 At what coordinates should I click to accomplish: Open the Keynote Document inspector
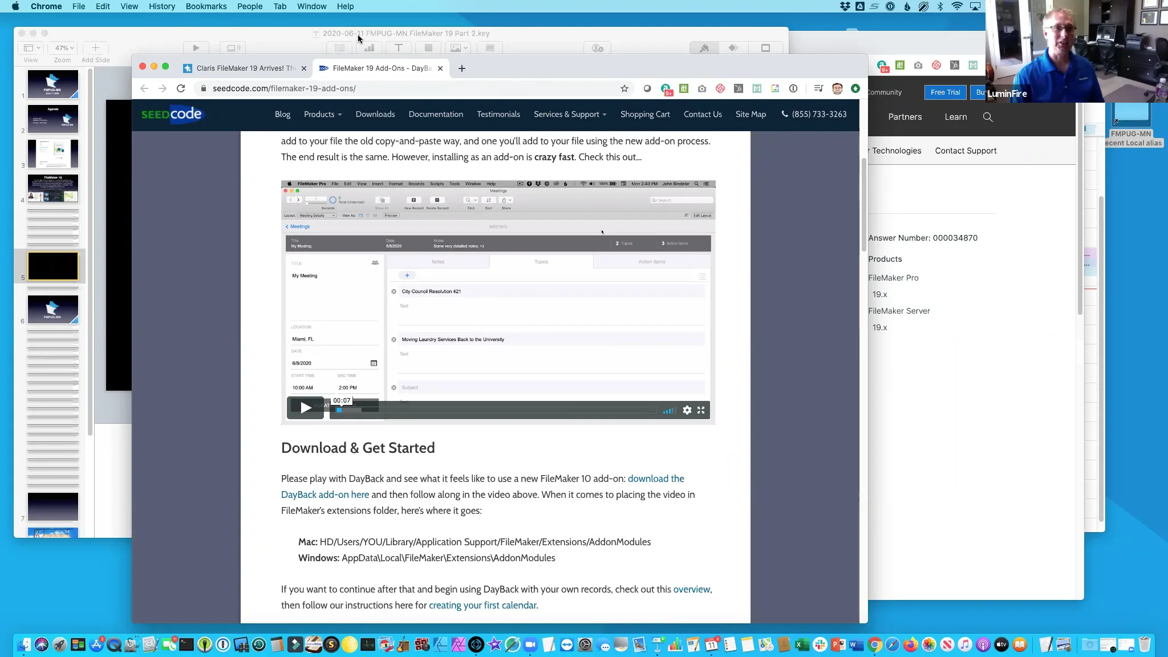(765, 48)
